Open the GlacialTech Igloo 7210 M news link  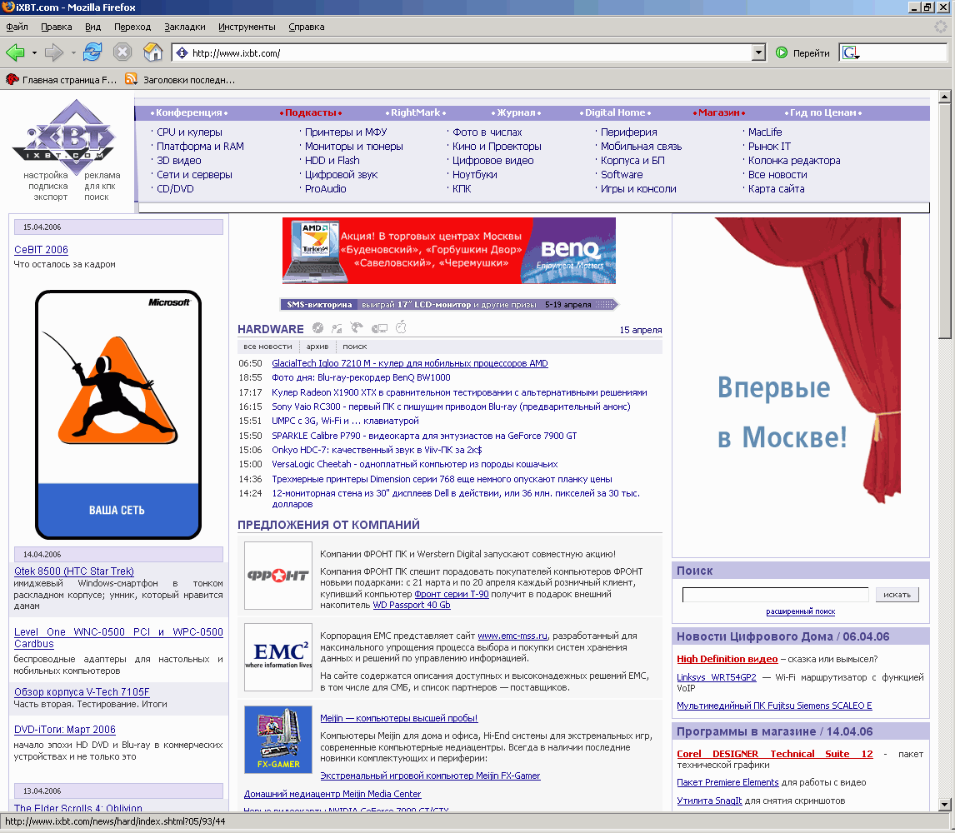409,363
